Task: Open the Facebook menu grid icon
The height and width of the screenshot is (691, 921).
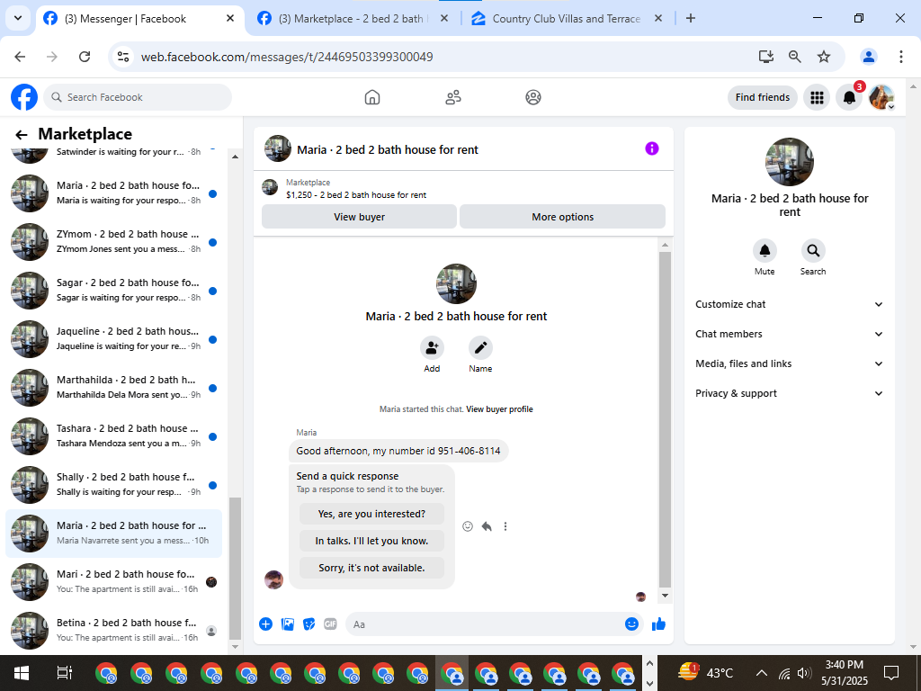Action: click(x=817, y=97)
